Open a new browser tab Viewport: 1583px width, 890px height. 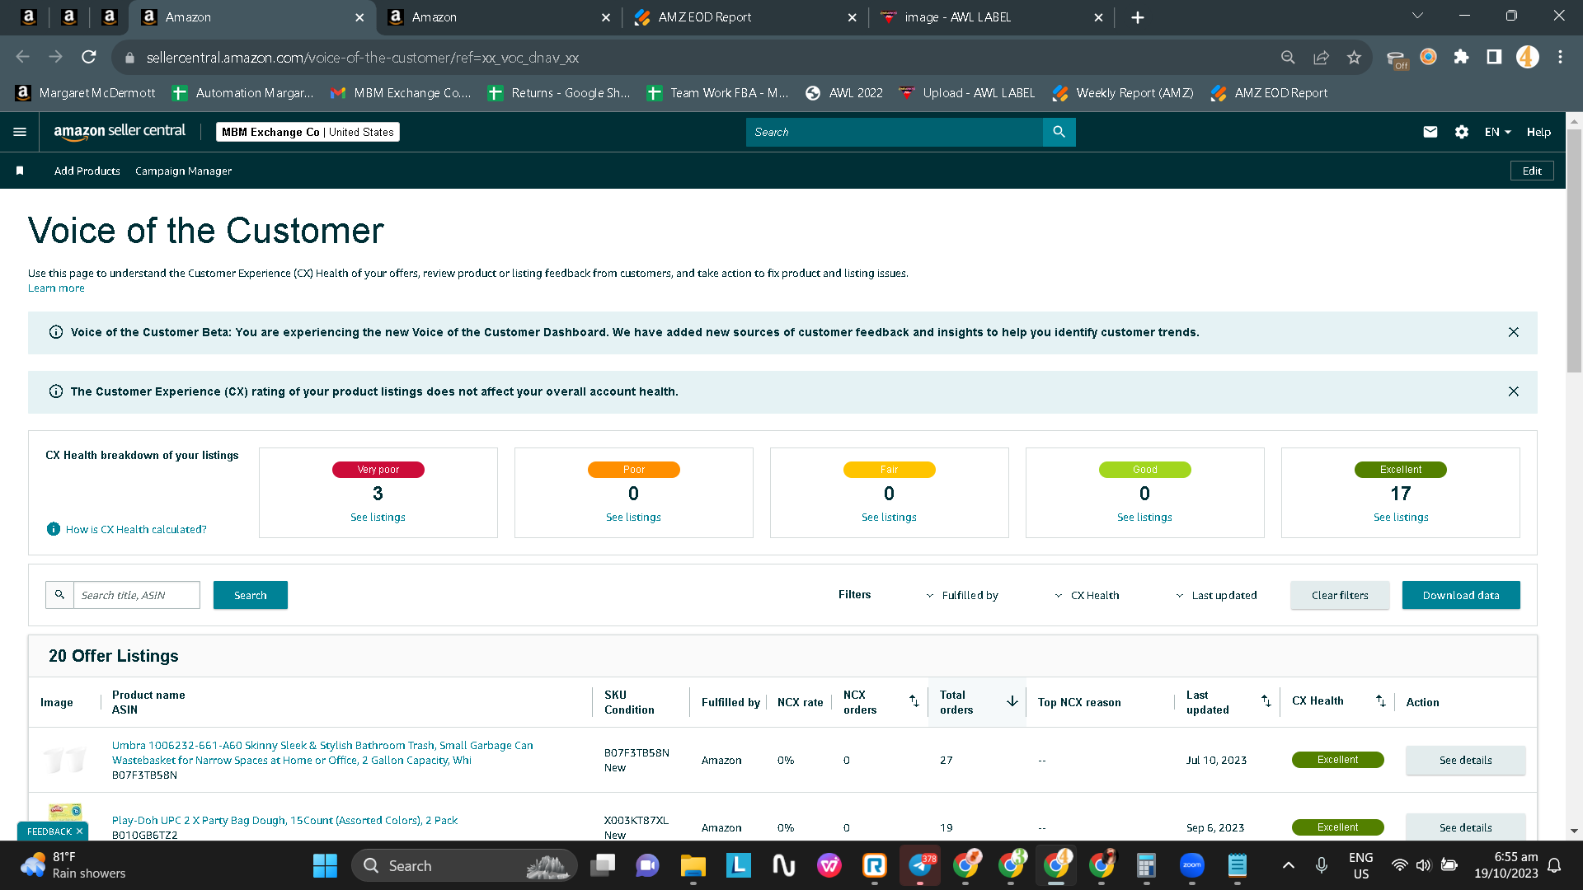pos(1138,17)
